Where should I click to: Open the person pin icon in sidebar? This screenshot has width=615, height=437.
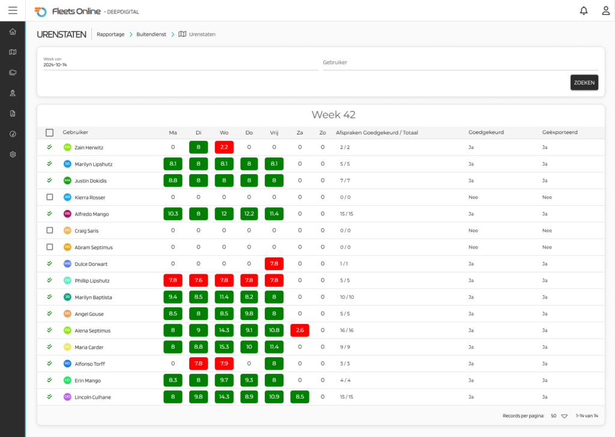click(x=13, y=93)
